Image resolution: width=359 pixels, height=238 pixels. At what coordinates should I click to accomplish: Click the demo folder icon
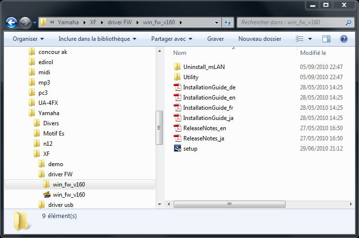coord(41,164)
